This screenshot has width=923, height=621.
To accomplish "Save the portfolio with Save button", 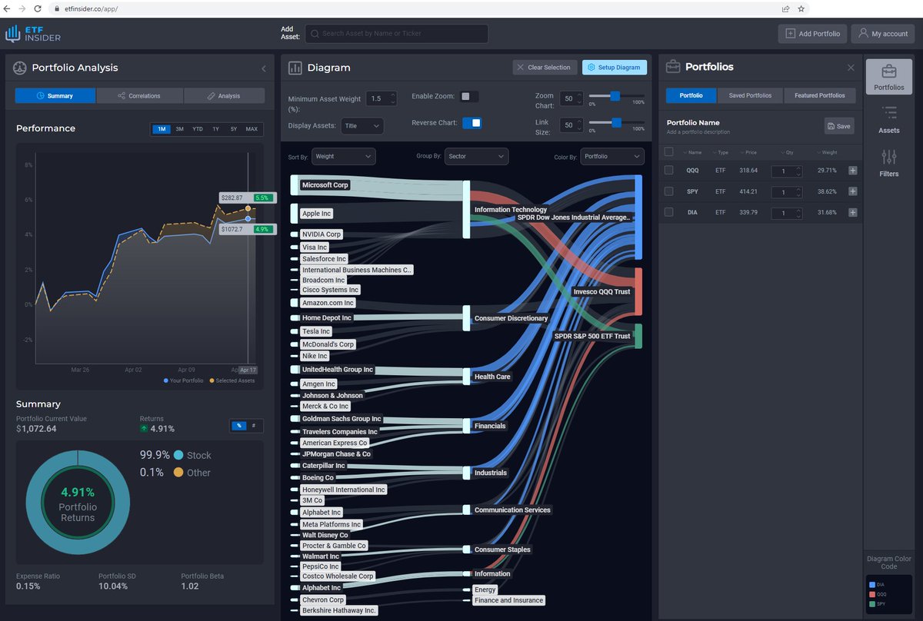I will [839, 126].
